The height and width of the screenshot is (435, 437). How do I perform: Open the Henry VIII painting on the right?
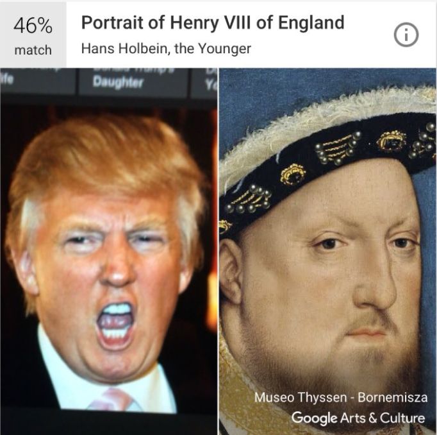point(328,251)
